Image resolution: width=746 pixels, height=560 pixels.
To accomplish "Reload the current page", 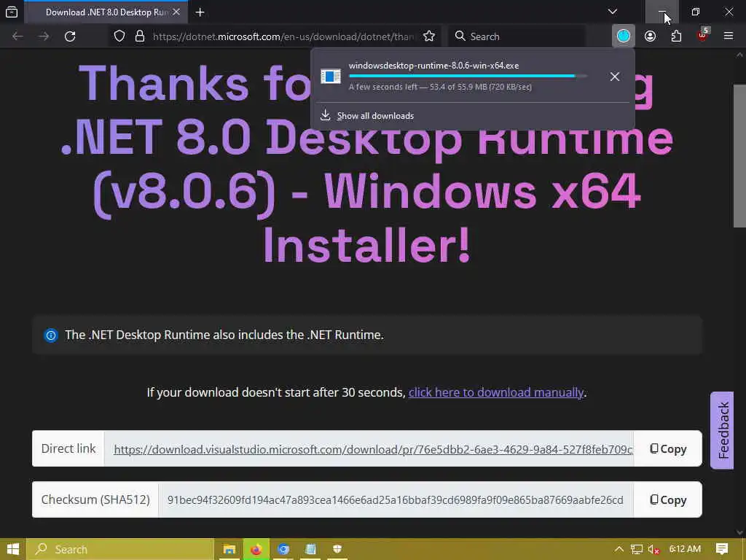I will pos(70,36).
